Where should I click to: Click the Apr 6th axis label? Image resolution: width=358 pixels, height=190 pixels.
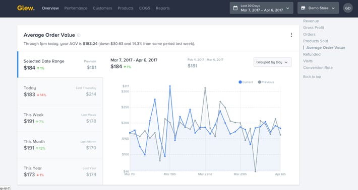coord(280,174)
